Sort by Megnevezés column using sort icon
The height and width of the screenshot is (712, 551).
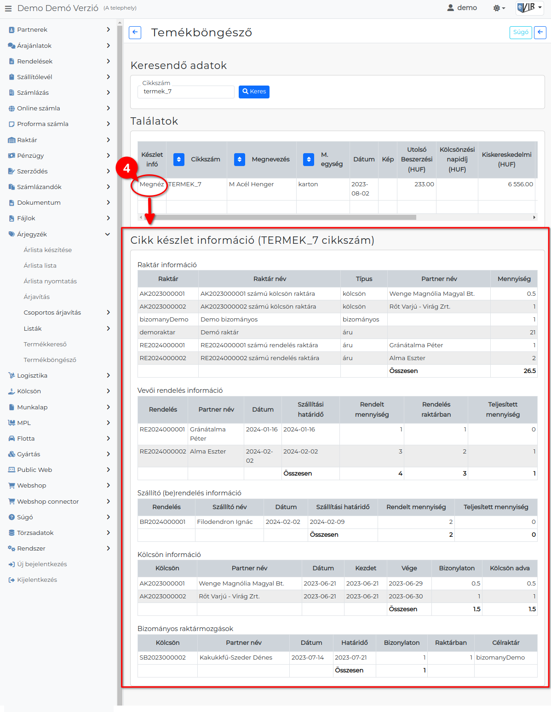coord(240,160)
